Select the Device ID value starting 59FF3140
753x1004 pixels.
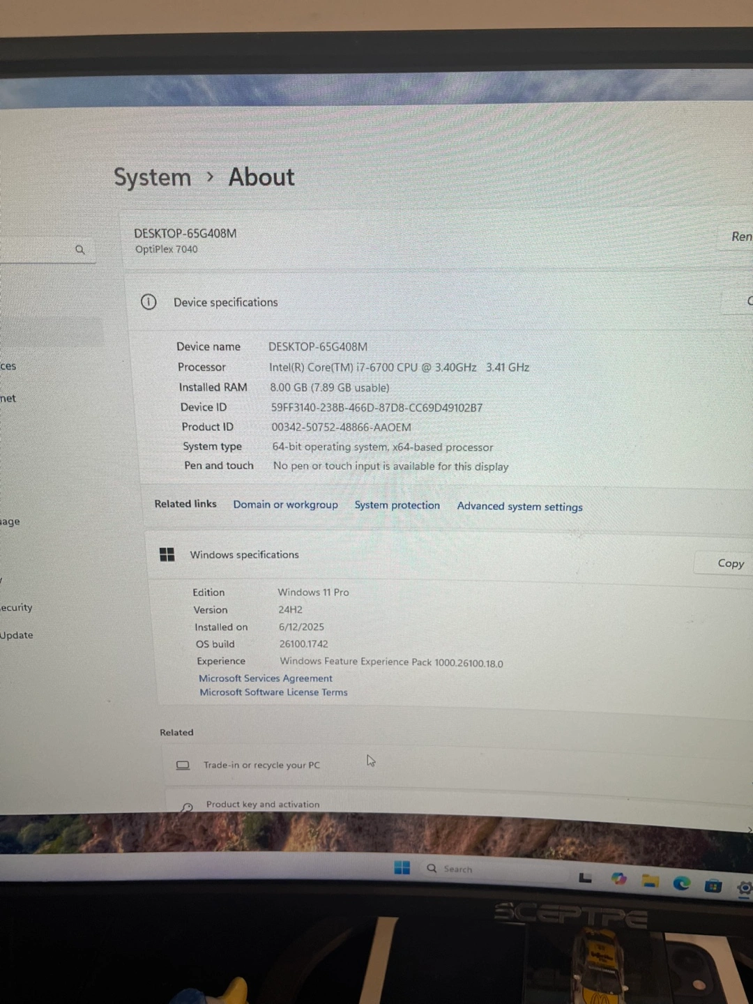click(376, 407)
